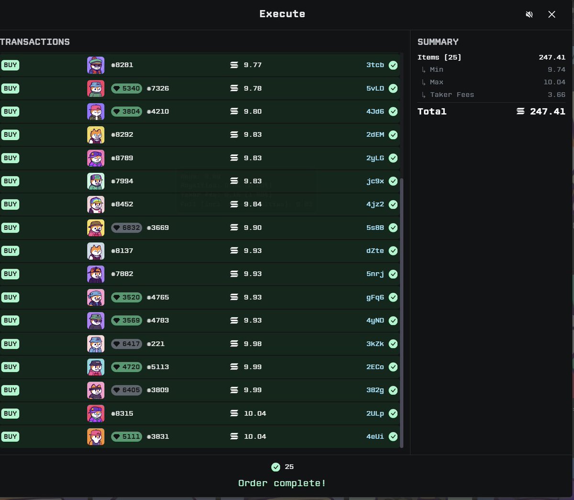
Task: Click price 9.98 on #221 row
Action: 253,344
